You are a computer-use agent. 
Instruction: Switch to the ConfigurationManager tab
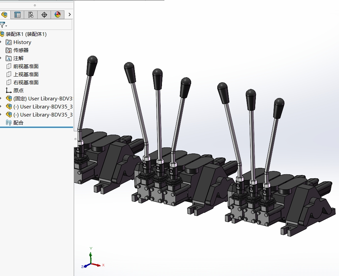coord(31,15)
